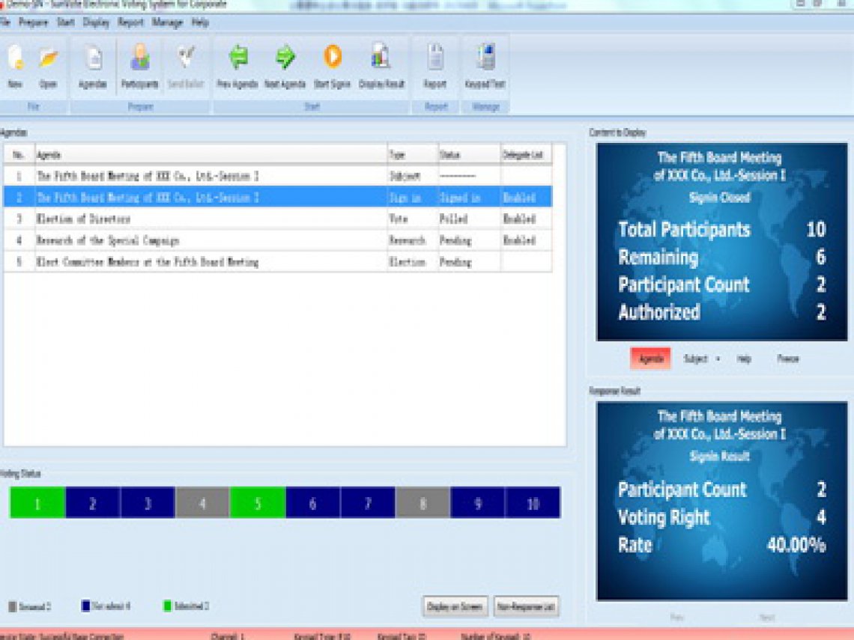Click the No. column header
854x640 pixels.
(19, 155)
